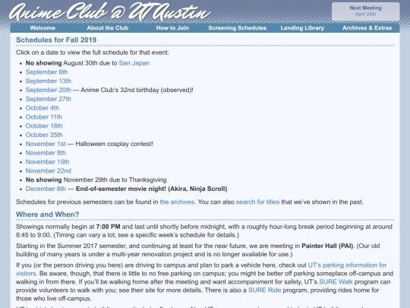Viewport: 410px width, 308px height.
Task: Open the November 15th schedule
Action: [x=47, y=162]
